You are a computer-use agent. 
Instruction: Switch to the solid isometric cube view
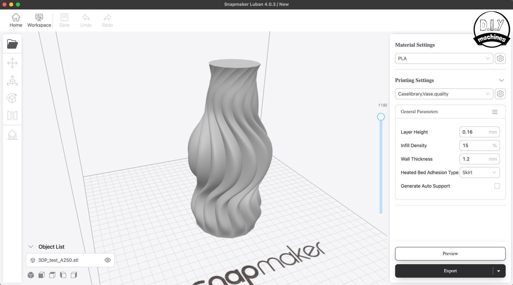tap(31, 275)
